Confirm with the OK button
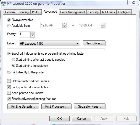 (x=59, y=118)
